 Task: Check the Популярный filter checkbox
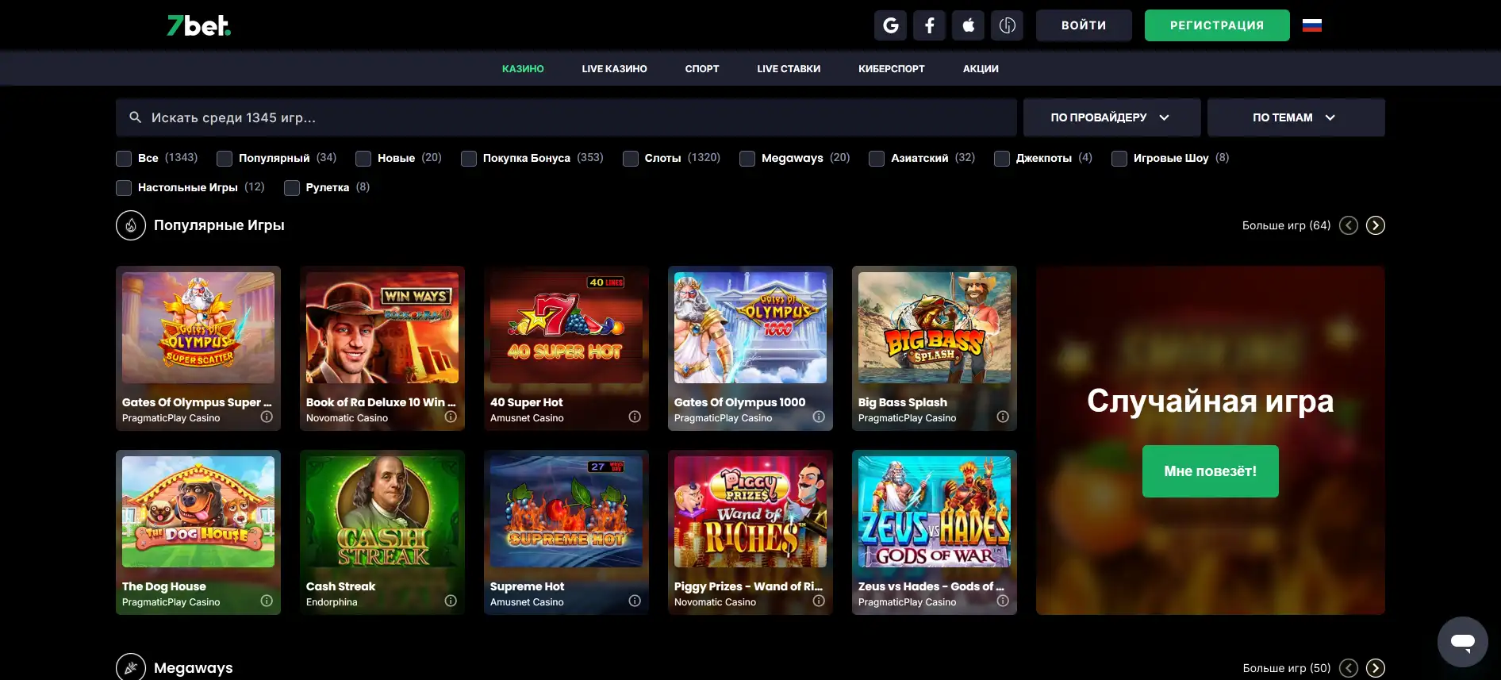pos(225,159)
